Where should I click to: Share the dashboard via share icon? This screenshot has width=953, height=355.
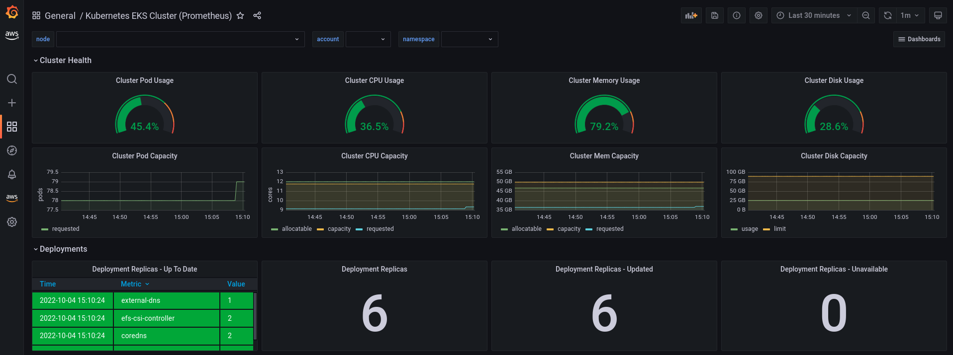pos(257,15)
